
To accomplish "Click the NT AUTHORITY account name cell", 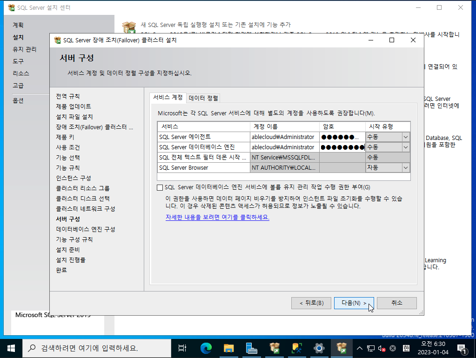I will pyautogui.click(x=285, y=168).
